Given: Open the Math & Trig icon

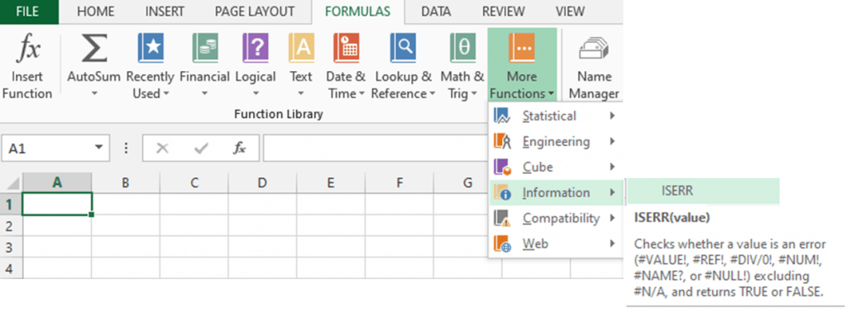Looking at the screenshot, I should (462, 49).
